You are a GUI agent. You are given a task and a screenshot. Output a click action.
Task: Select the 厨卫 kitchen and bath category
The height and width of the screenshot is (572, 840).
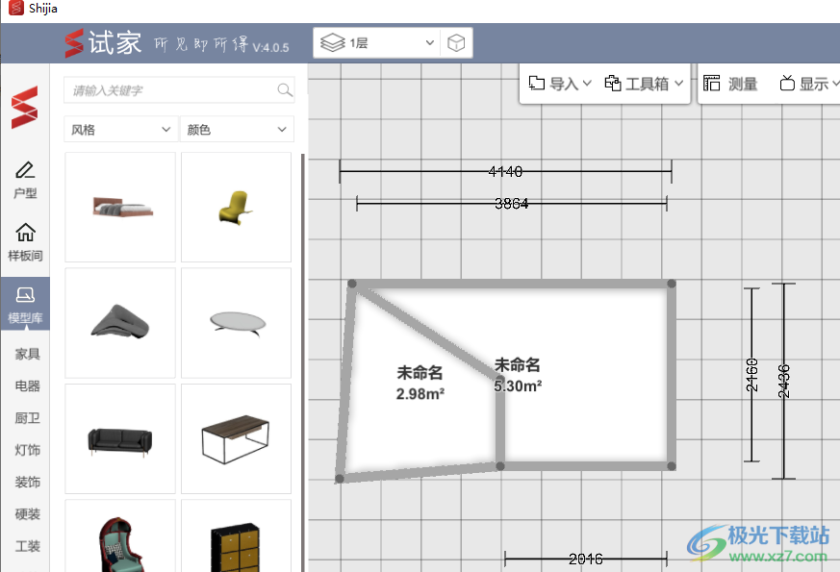point(27,418)
